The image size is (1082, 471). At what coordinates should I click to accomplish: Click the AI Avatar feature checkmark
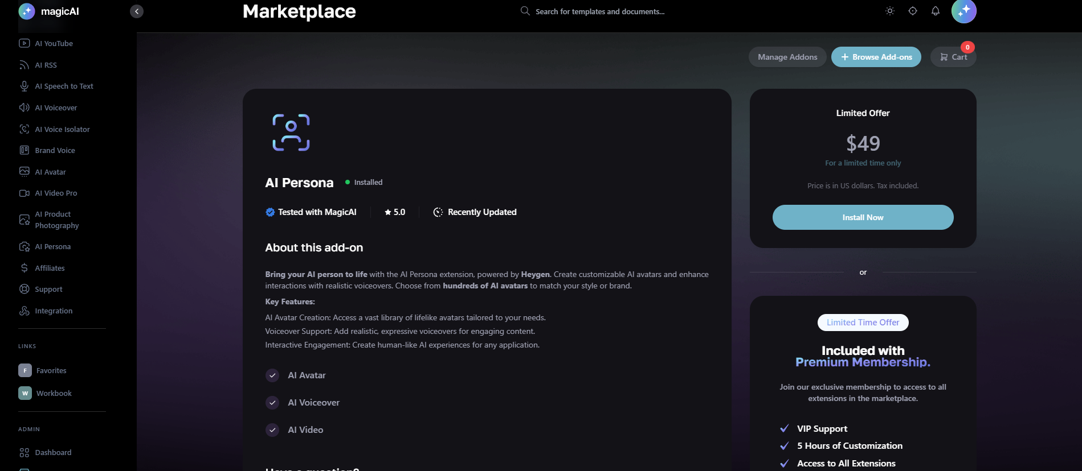click(x=272, y=375)
